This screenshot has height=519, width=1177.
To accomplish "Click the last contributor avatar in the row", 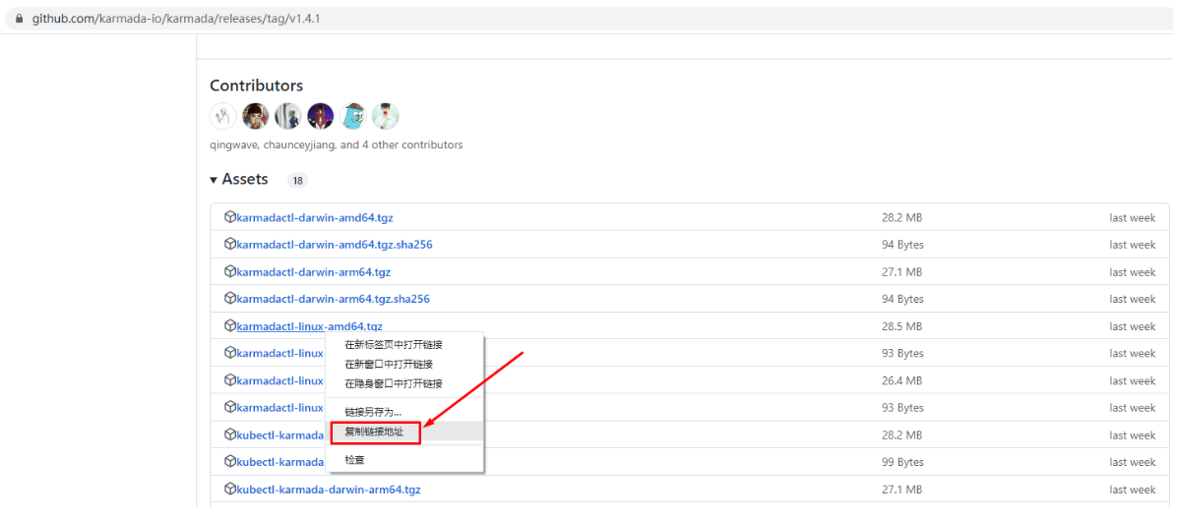I will [385, 116].
